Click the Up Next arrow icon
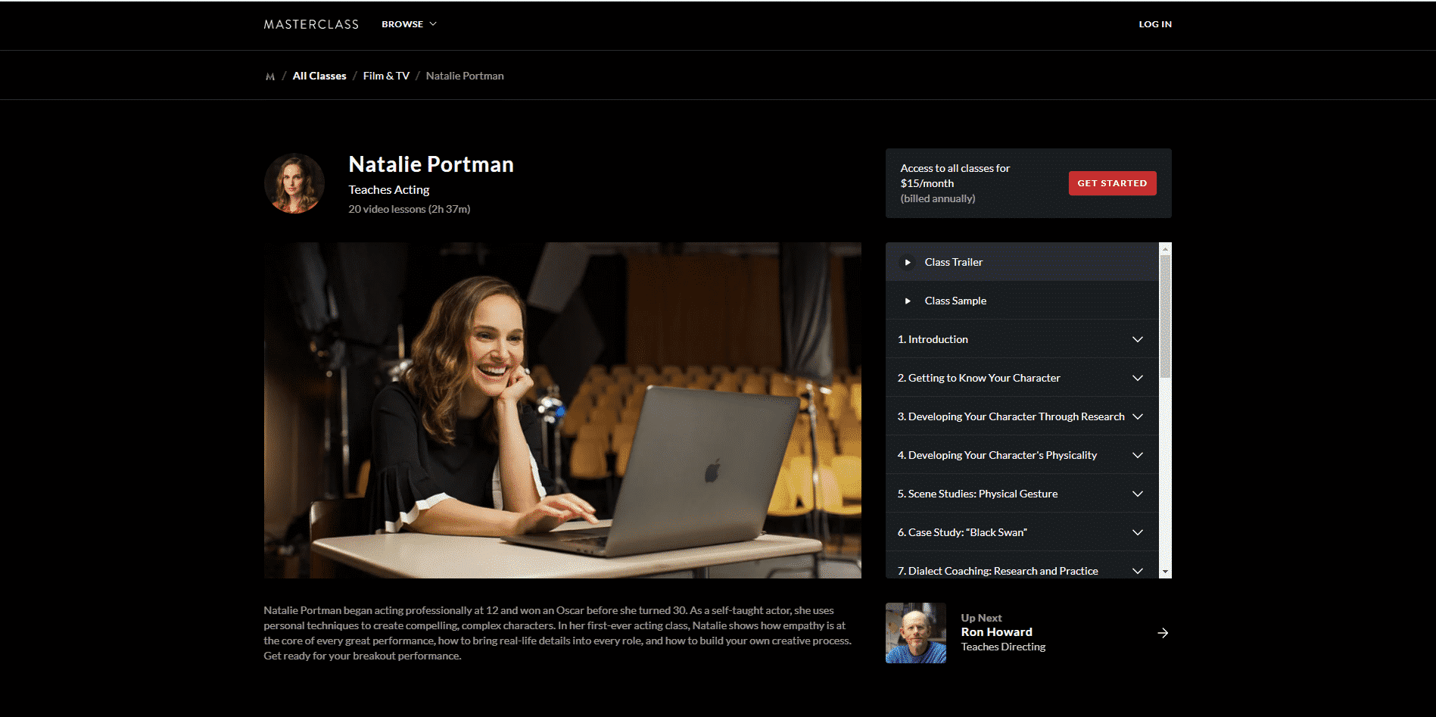Screen dimensions: 1436x717 coord(1163,633)
